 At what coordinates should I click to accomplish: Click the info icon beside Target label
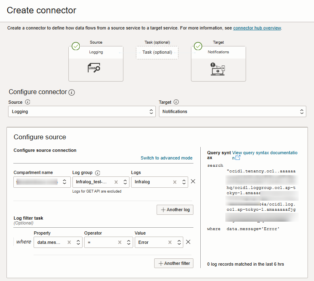[176, 102]
